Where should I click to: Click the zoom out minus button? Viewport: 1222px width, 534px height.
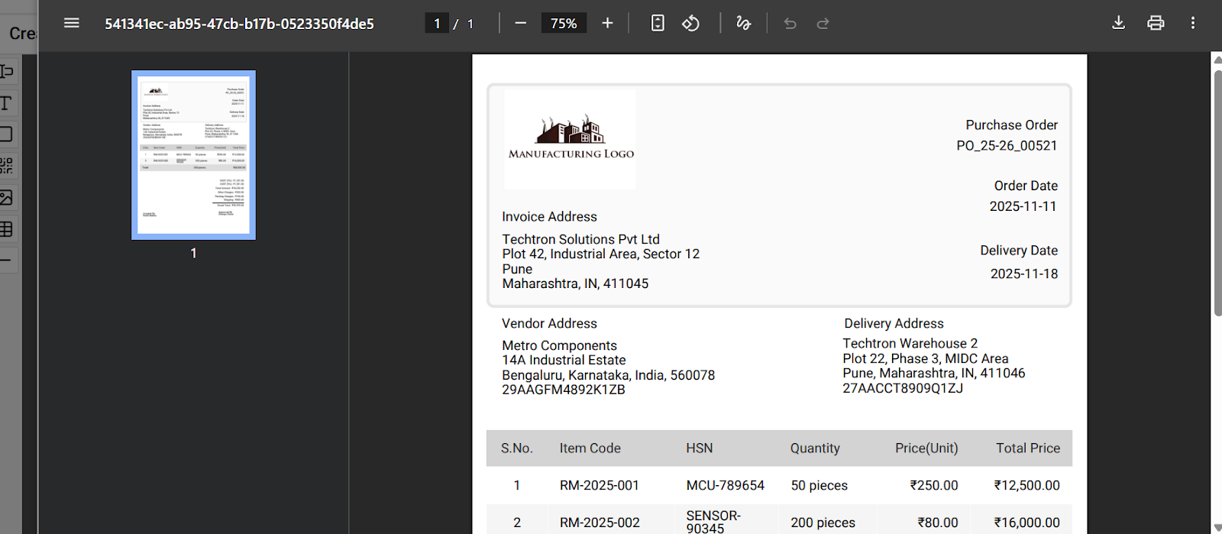click(x=521, y=23)
